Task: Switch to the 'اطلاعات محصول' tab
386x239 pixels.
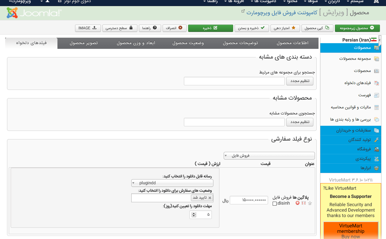Action: [292, 43]
